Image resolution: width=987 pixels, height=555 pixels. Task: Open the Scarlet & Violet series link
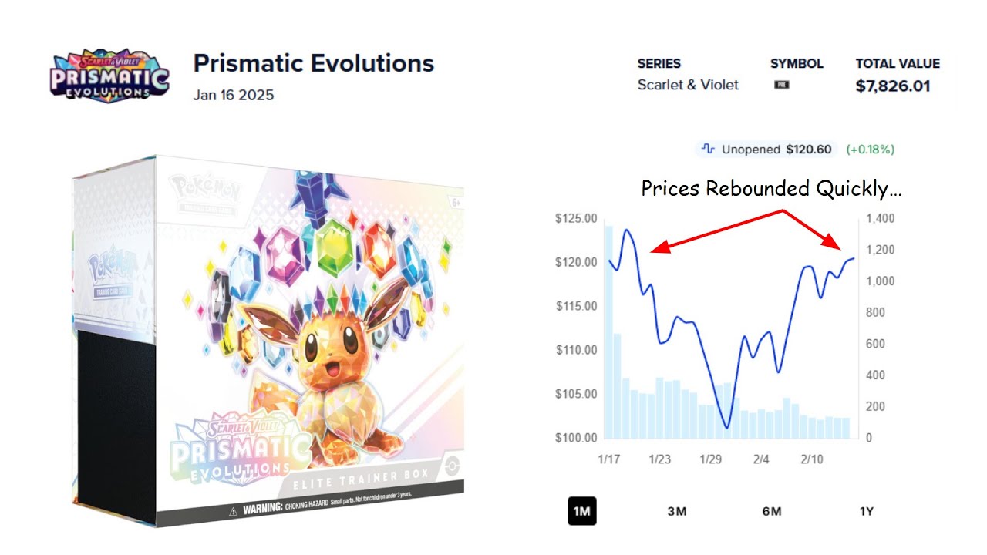coord(688,85)
